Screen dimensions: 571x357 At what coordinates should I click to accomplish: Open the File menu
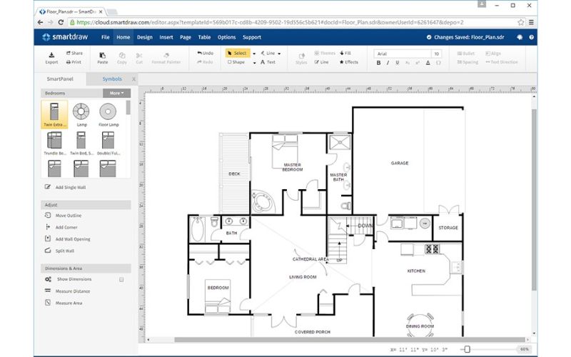[105, 37]
